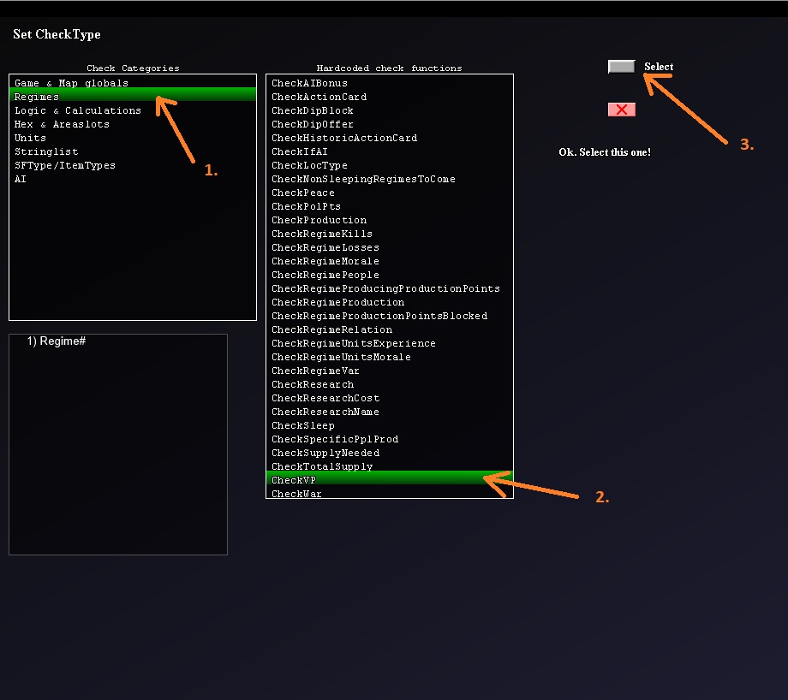
Task: Pick CheckRegimeProductionPointsBlocked function
Action: pyautogui.click(x=390, y=316)
